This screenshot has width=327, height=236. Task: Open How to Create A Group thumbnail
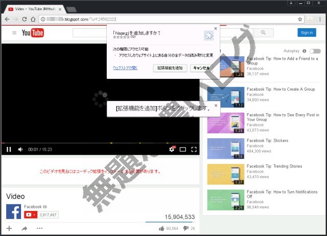[226, 97]
